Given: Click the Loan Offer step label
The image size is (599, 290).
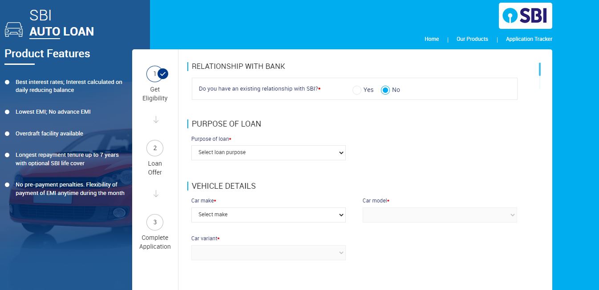Looking at the screenshot, I should [x=155, y=168].
